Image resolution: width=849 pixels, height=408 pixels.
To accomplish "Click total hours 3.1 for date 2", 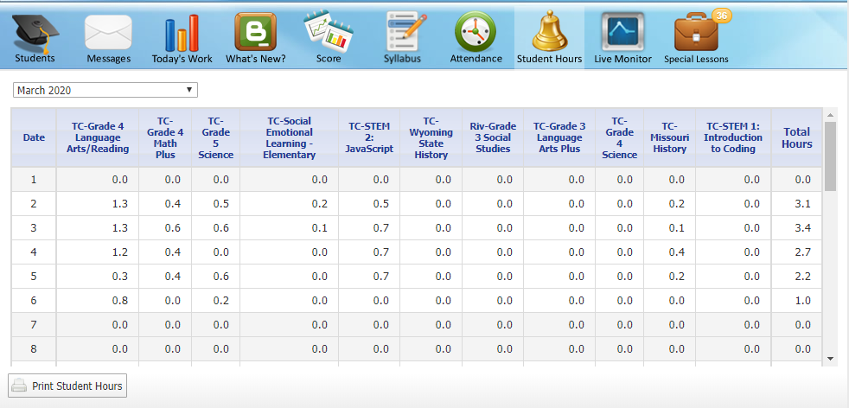I will pyautogui.click(x=803, y=204).
